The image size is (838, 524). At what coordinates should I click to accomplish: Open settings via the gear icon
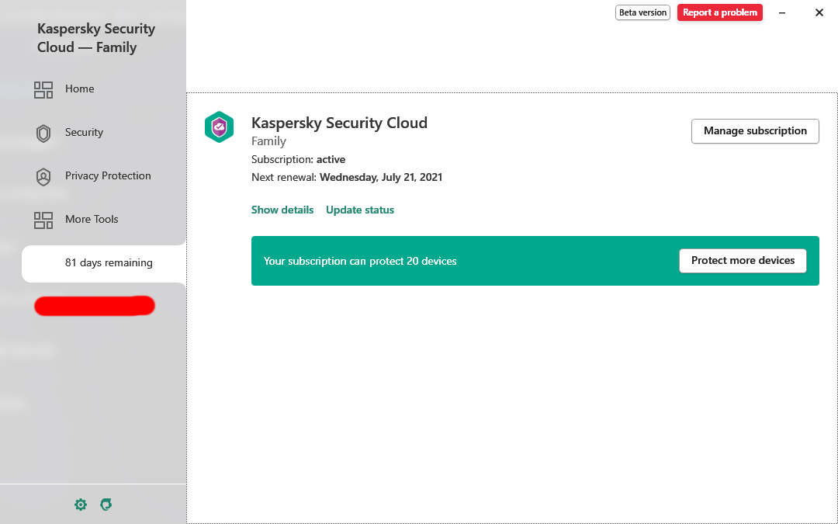click(x=81, y=505)
